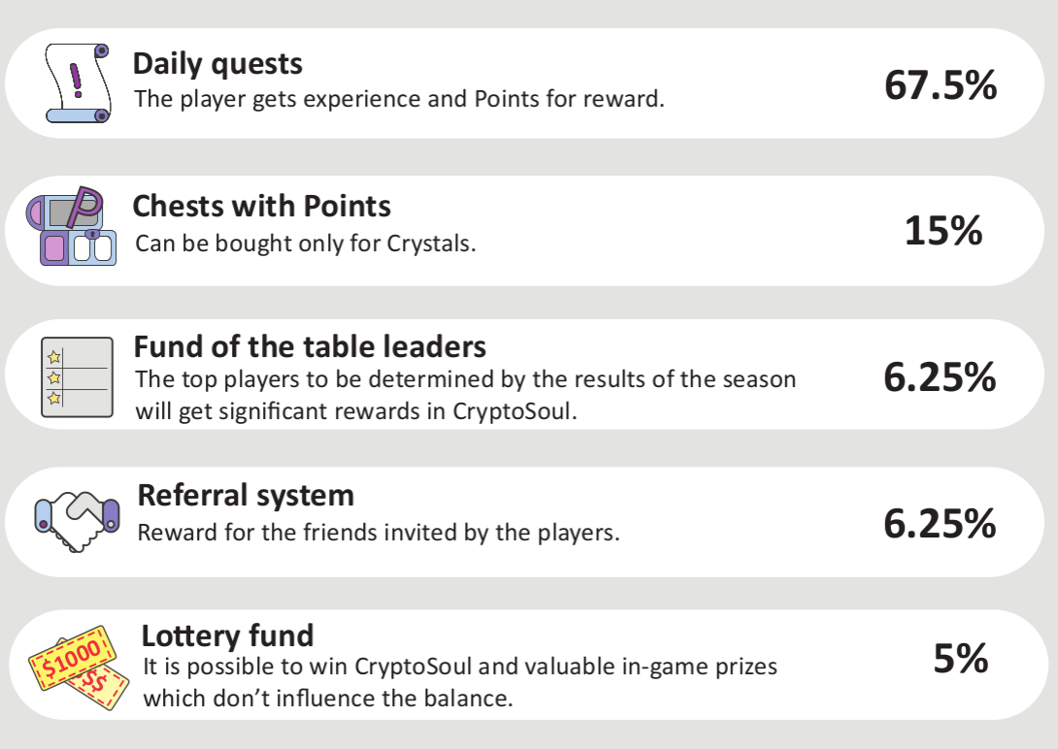Click the 6.25% value for table leaders fund

(940, 376)
